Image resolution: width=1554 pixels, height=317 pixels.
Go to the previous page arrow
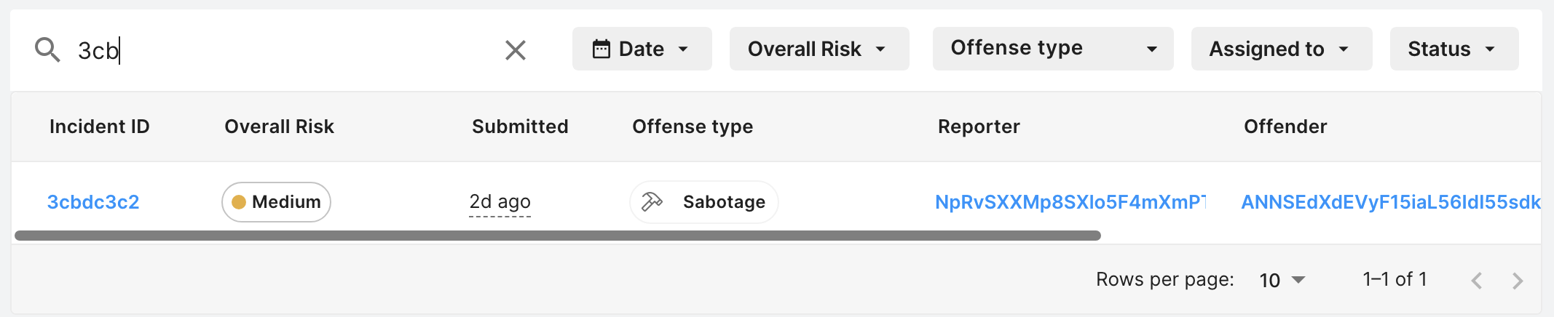pos(1476,281)
